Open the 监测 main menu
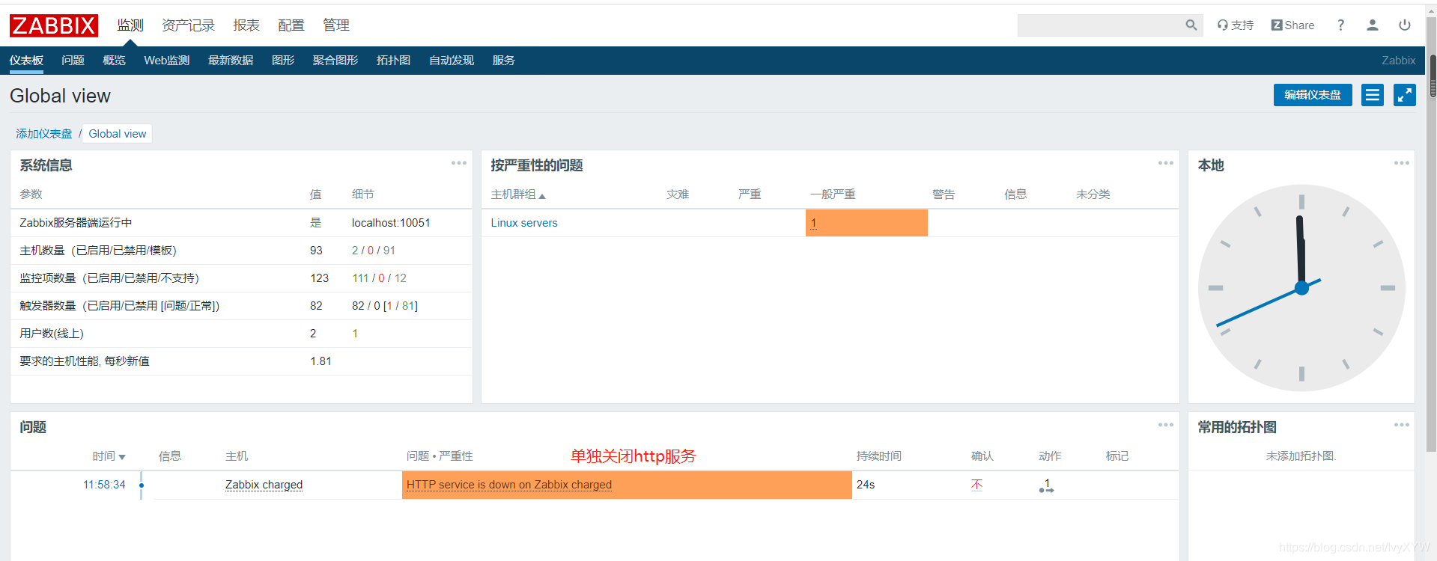This screenshot has width=1437, height=561. click(130, 25)
